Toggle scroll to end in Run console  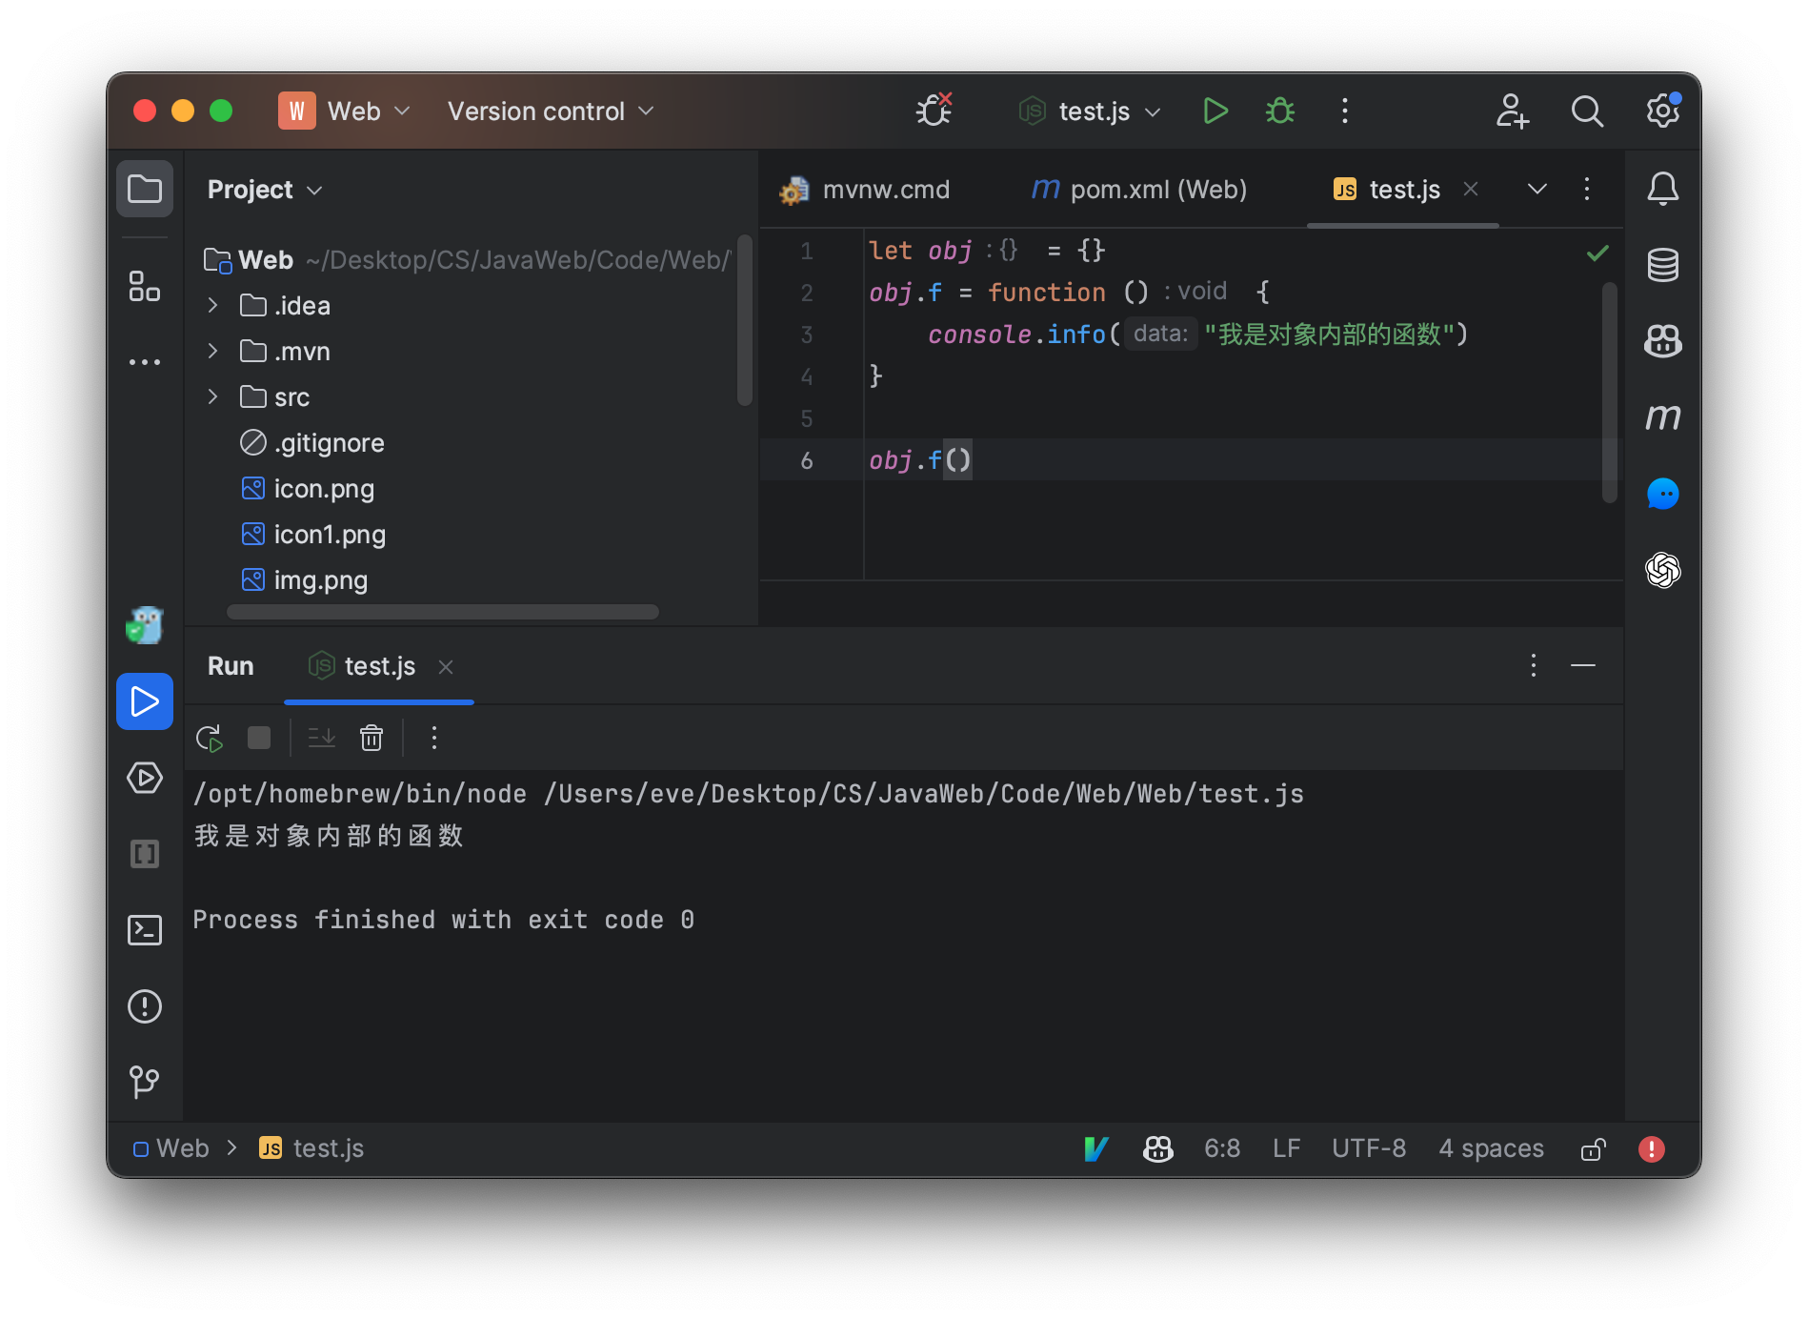322,738
